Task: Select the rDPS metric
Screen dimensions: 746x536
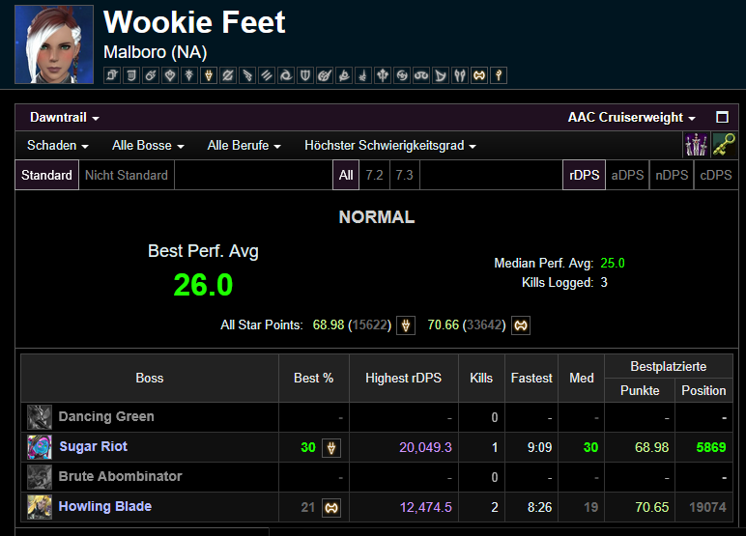Action: (x=585, y=175)
